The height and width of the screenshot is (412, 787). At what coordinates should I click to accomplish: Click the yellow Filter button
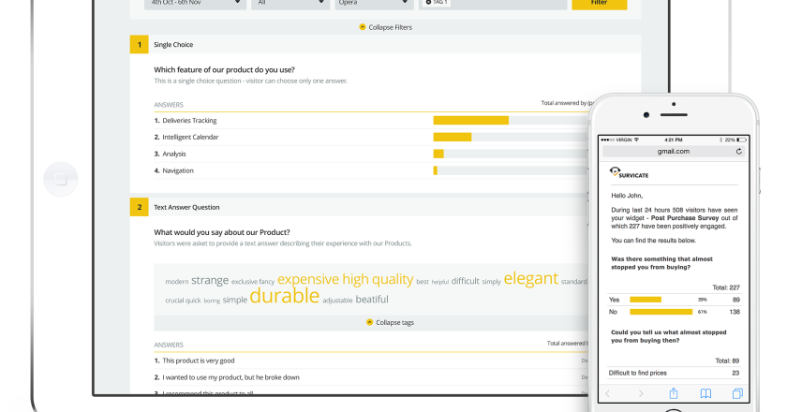(x=599, y=3)
